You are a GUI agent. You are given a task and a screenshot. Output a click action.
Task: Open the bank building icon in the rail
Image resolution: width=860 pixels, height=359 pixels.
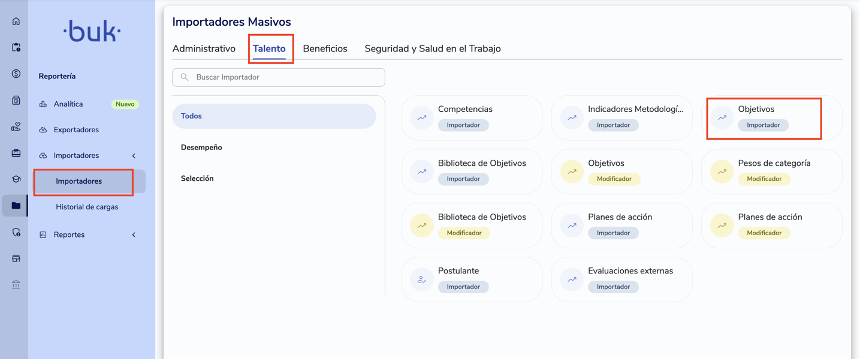[x=16, y=285]
